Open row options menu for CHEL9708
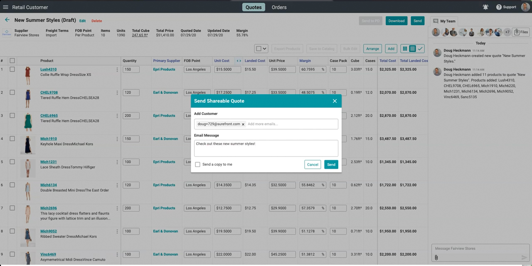This screenshot has width=532, height=266. [x=117, y=93]
